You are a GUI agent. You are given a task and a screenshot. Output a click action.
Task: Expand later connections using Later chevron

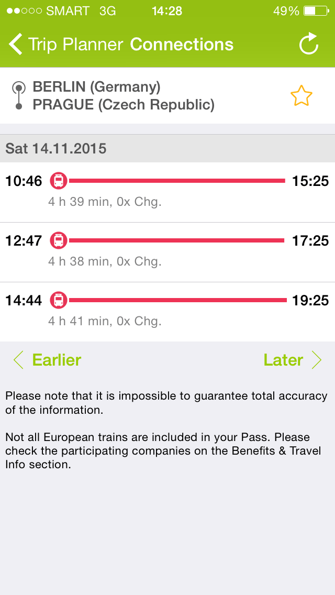[318, 360]
